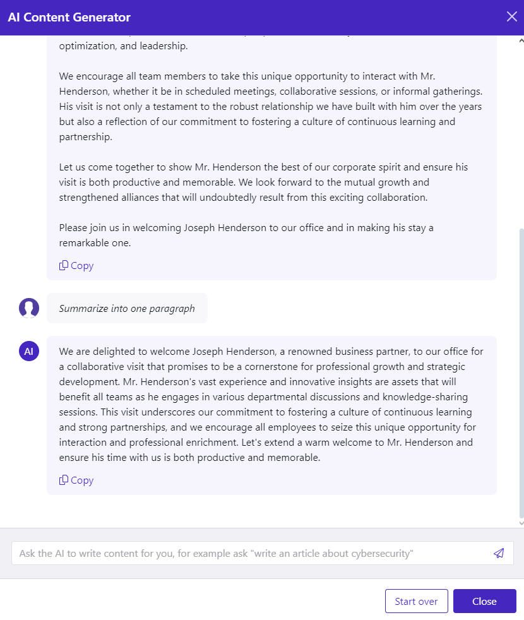Select the Summarize into one paragraph message

tap(127, 308)
